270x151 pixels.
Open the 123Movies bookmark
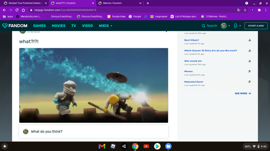point(214,16)
